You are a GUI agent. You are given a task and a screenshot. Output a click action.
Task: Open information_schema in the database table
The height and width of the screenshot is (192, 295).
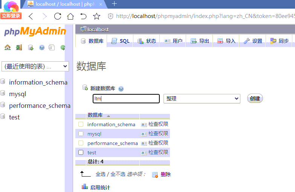click(x=111, y=124)
